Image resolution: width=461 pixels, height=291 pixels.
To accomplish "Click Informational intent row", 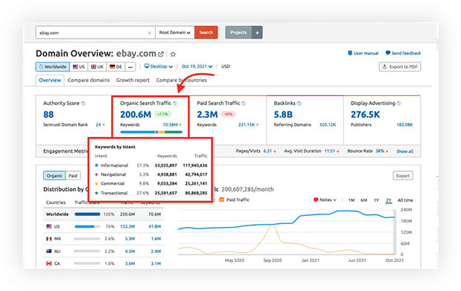I will tap(151, 165).
